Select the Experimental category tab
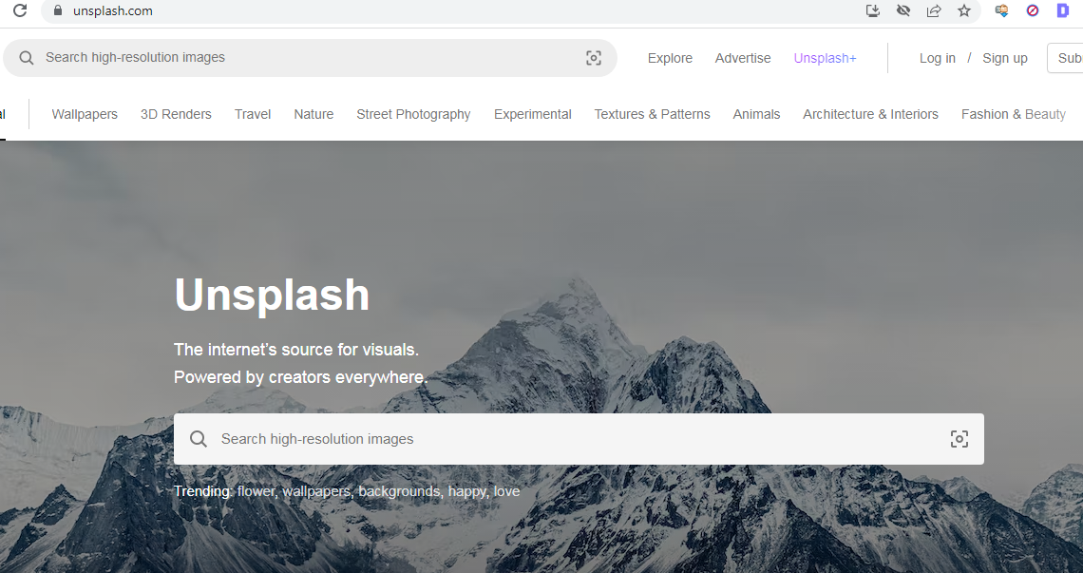Screen dimensions: 1083x573 tap(533, 114)
